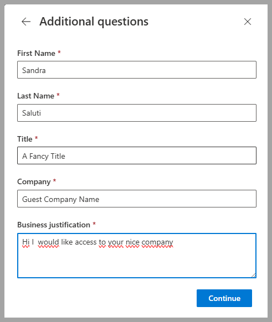Close the Additional questions dialog
This screenshot has width=272, height=322.
coord(248,22)
